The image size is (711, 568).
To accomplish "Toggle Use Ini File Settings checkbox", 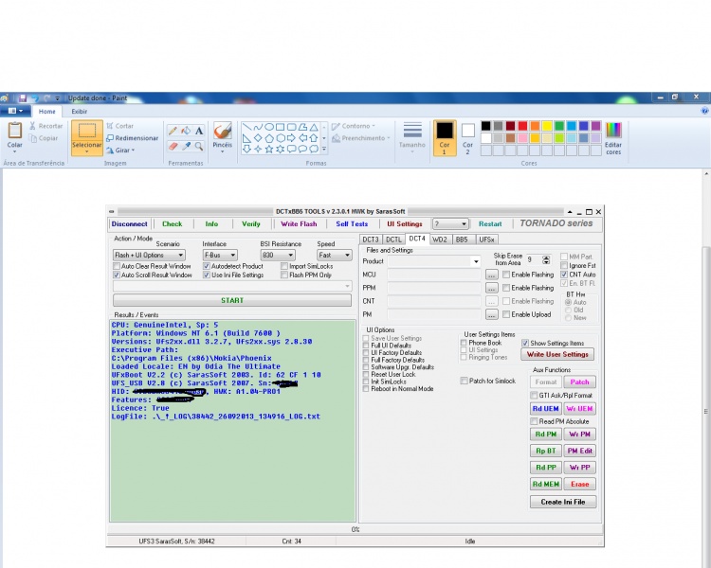I will coord(207,275).
